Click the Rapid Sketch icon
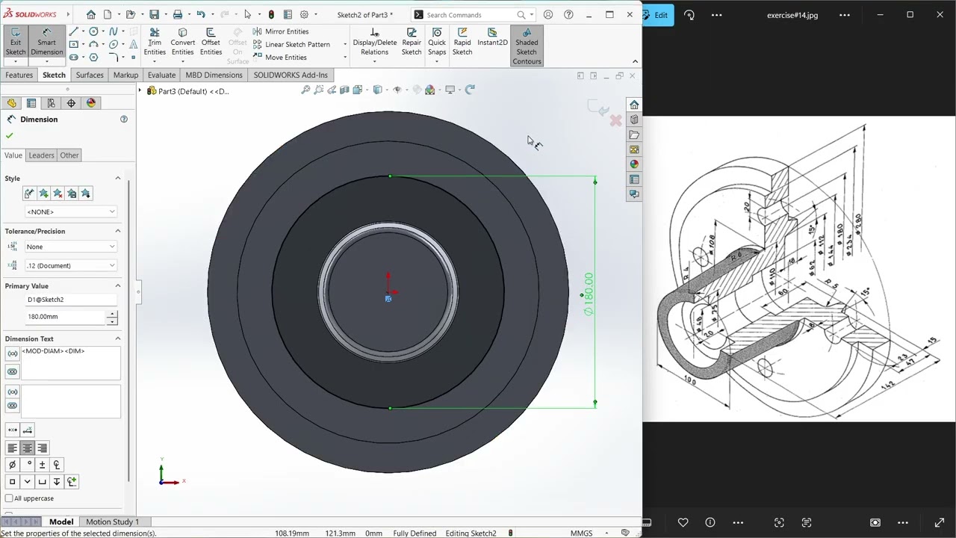956x538 pixels. [x=462, y=42]
